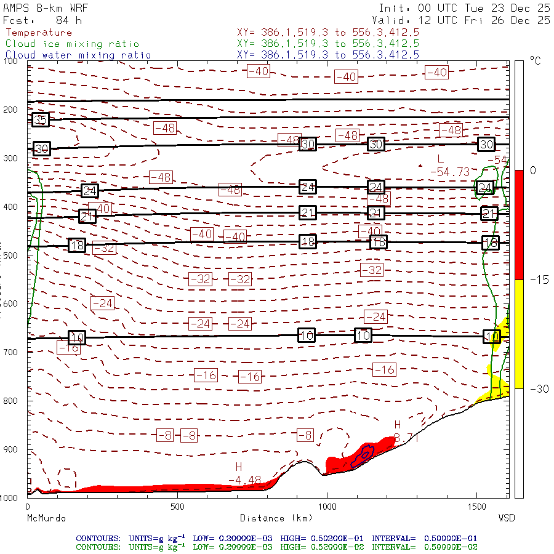Click the 'Valid: 12 UTC Fri 26 Dec 25' line
The height and width of the screenshot is (554, 554).
(461, 20)
